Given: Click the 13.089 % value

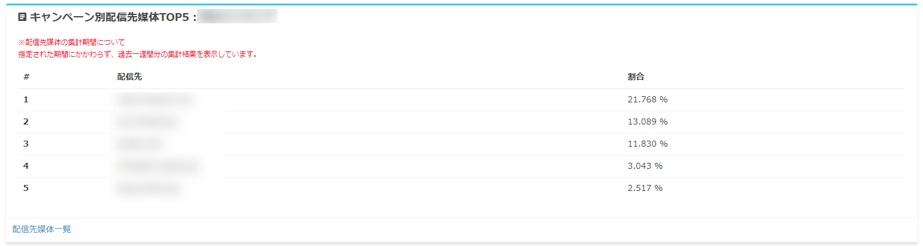Looking at the screenshot, I should click(647, 122).
